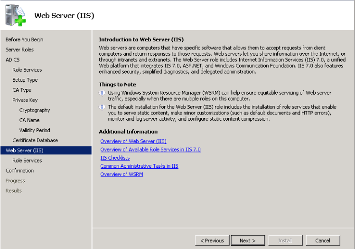Click the Introduction to Web Server (IIS) heading

[141, 39]
